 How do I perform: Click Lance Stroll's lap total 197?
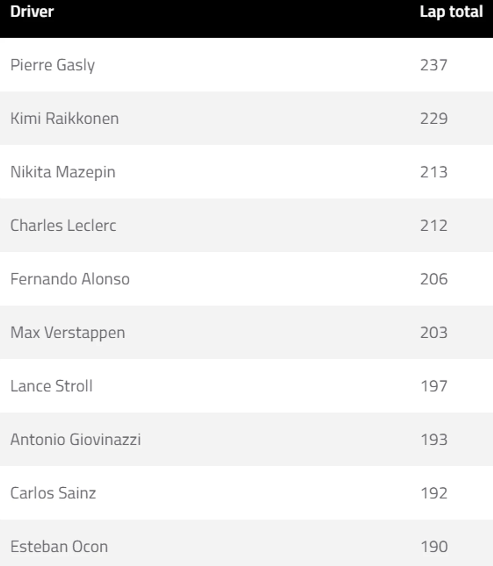tap(434, 386)
